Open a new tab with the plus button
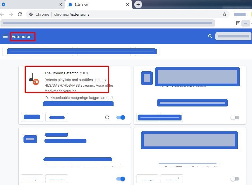 [x=138, y=4]
